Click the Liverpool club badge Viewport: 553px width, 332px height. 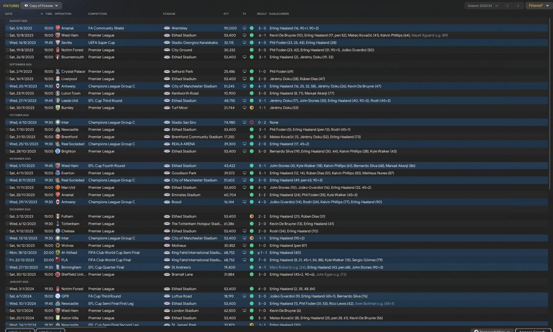point(58,79)
